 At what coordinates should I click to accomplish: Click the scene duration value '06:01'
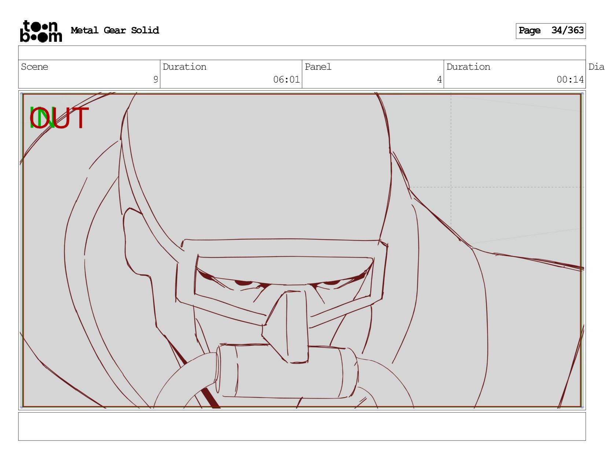(286, 80)
